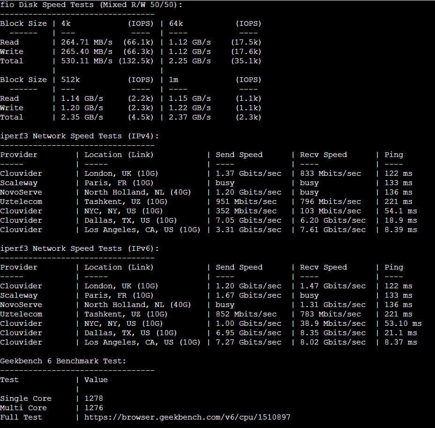Select the Single Core score 1278

(x=93, y=398)
